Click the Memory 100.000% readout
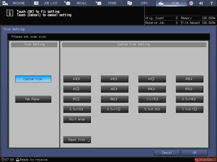This screenshot has height=162, width=217. coord(198,18)
